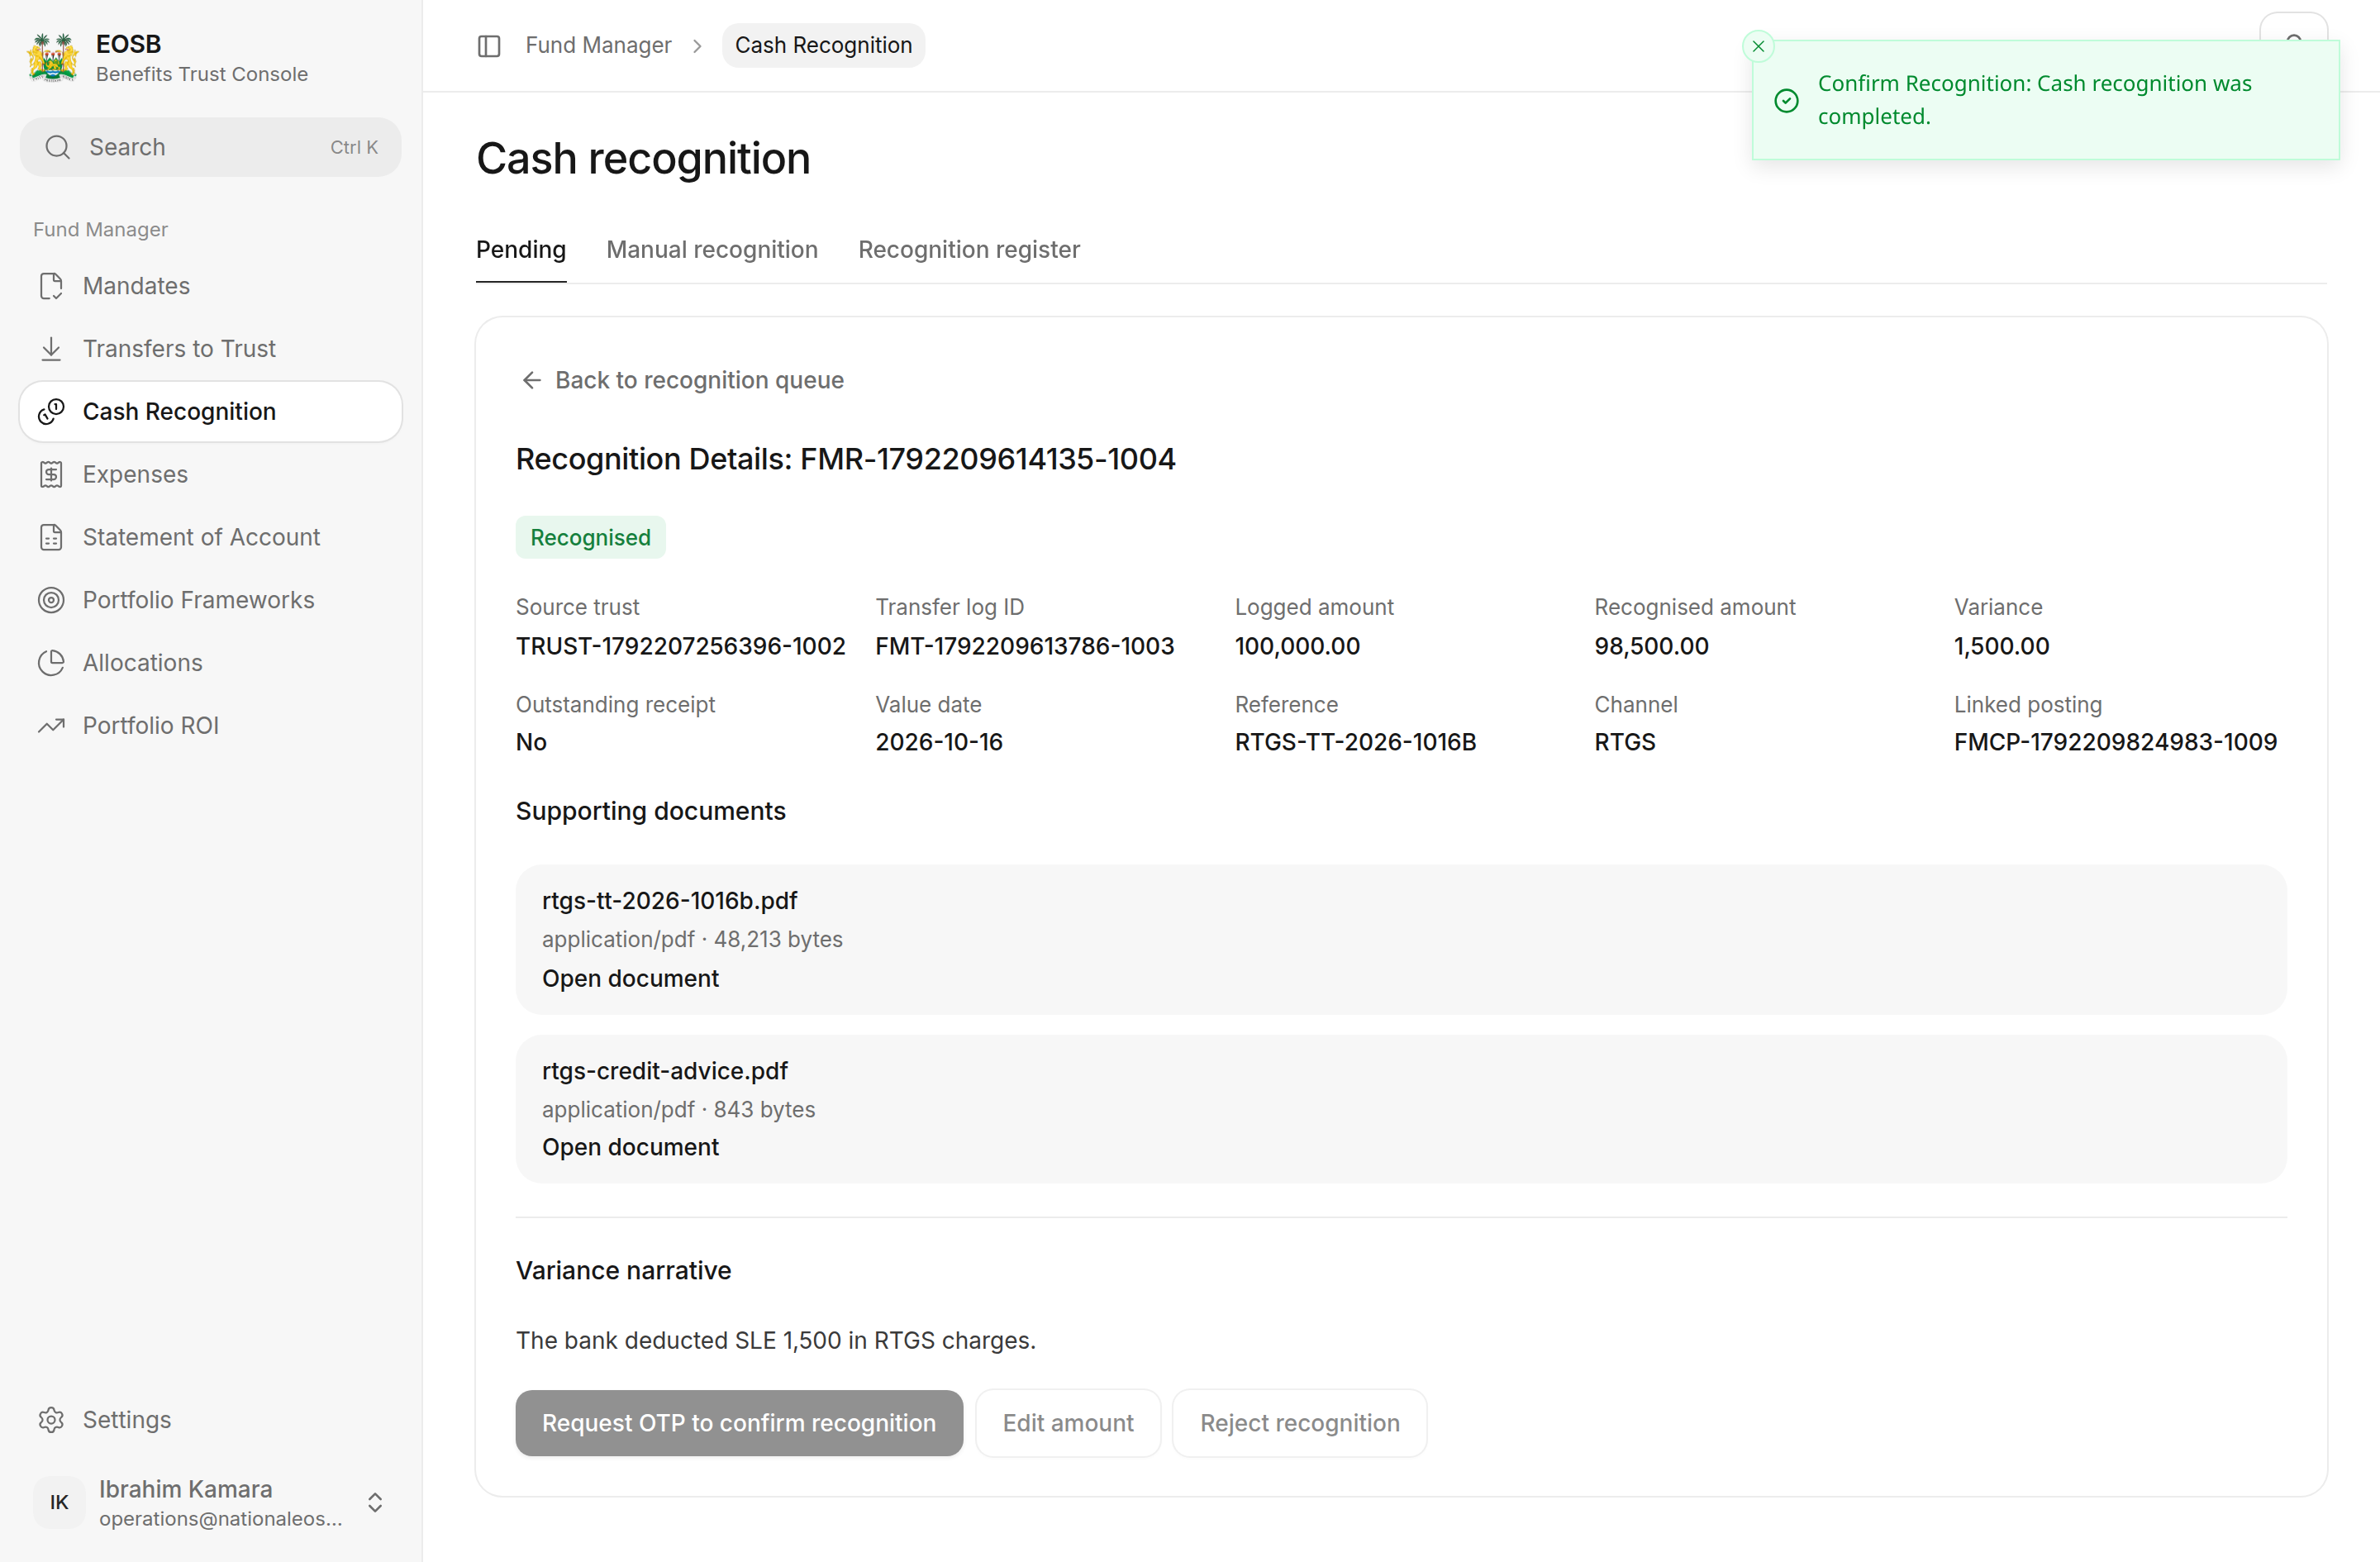This screenshot has width=2380, height=1562.
Task: Open Portfolio Frameworks page
Action: [x=211, y=600]
